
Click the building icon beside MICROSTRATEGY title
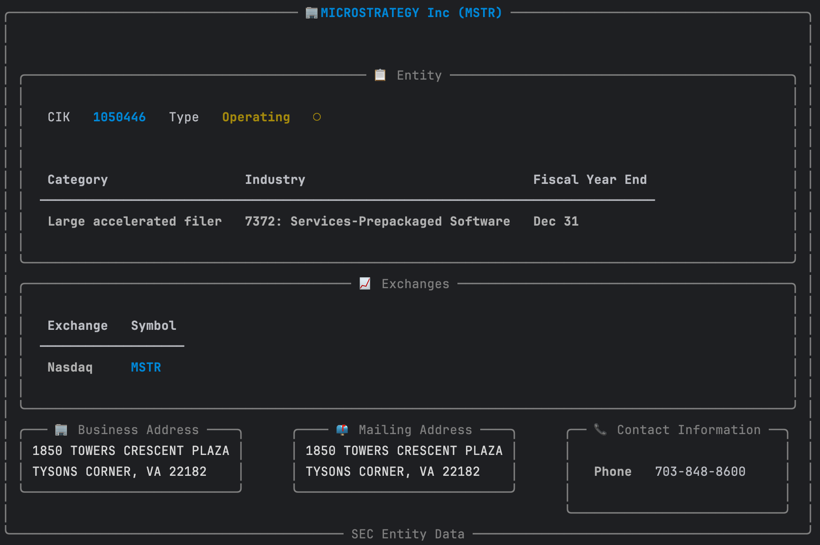pos(311,13)
